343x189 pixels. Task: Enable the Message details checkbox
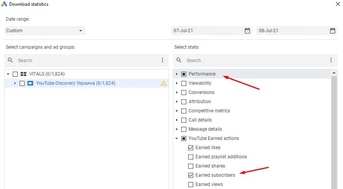pos(184,130)
